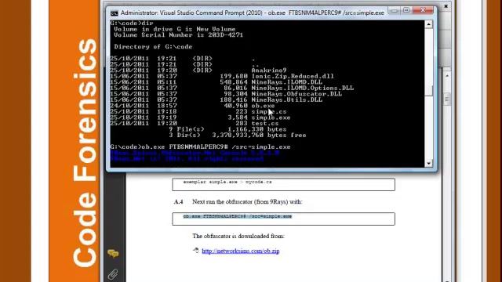Image resolution: width=502 pixels, height=282 pixels.
Task: Minimize the Visual Studio Command Prompt window
Action: click(395, 10)
